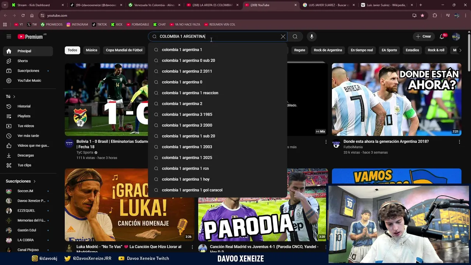The height and width of the screenshot is (265, 471).
Task: Open the notifications bell
Action: click(x=442, y=36)
